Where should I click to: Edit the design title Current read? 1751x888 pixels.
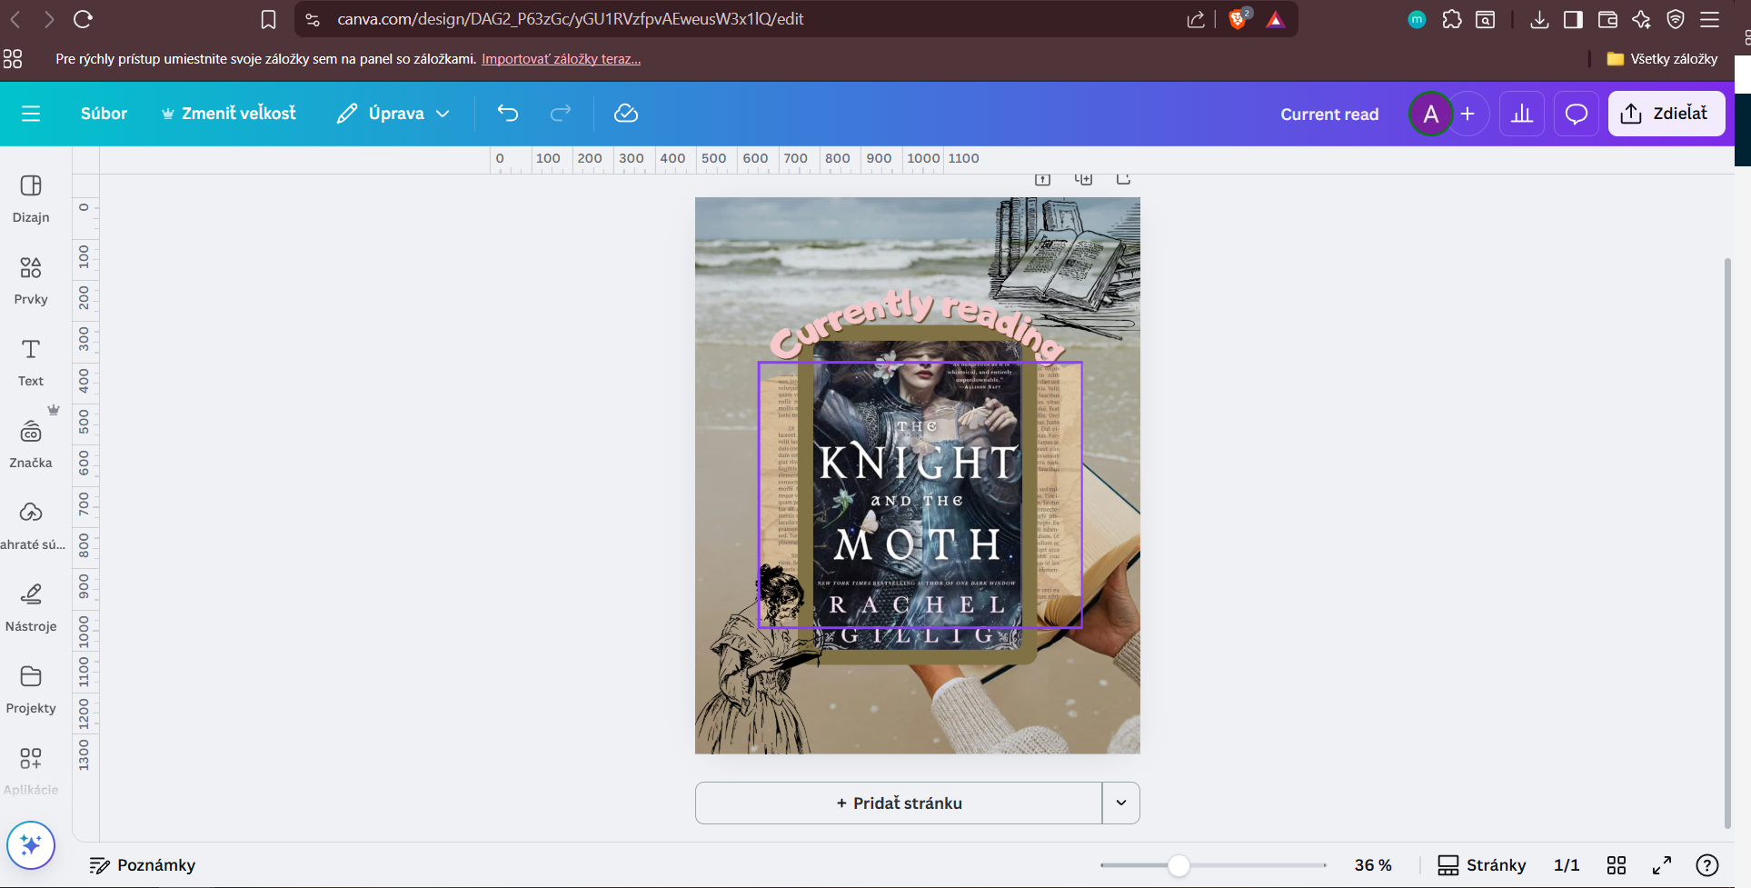tap(1329, 115)
